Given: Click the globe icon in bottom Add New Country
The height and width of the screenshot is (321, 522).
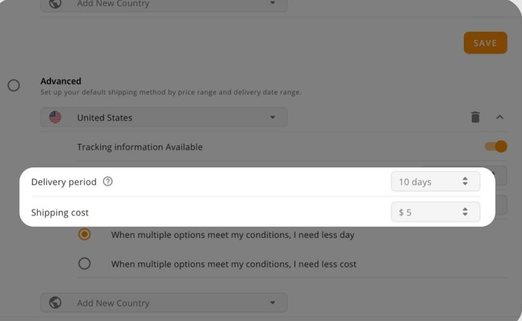Looking at the screenshot, I should [x=55, y=303].
